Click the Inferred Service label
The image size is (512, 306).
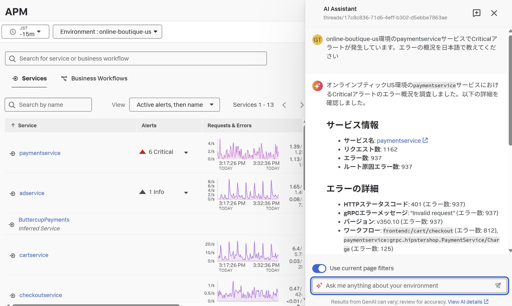tap(39, 228)
